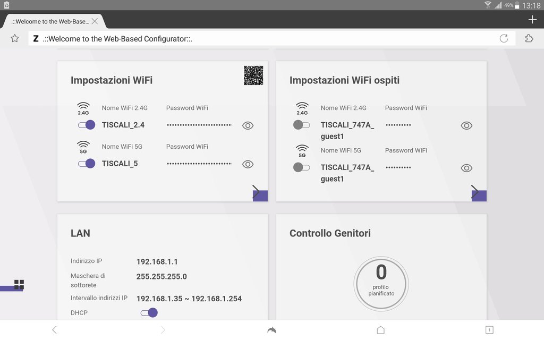Click subnet mask 255.255.255.0
This screenshot has height=340, width=544.
point(161,276)
